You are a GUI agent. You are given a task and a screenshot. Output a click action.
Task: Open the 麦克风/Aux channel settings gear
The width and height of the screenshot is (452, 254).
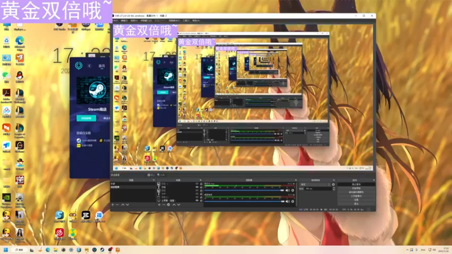(293, 190)
